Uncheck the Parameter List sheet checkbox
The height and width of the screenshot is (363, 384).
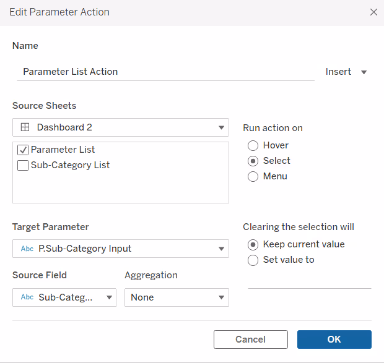click(x=23, y=150)
